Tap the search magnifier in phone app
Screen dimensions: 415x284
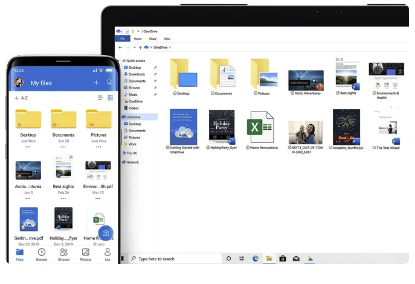[x=109, y=83]
